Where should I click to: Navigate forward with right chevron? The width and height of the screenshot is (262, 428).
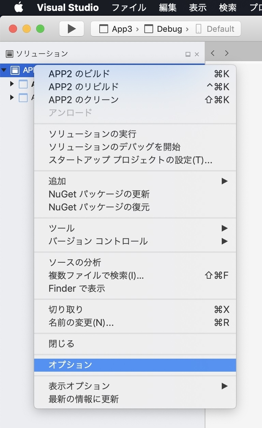click(x=227, y=53)
